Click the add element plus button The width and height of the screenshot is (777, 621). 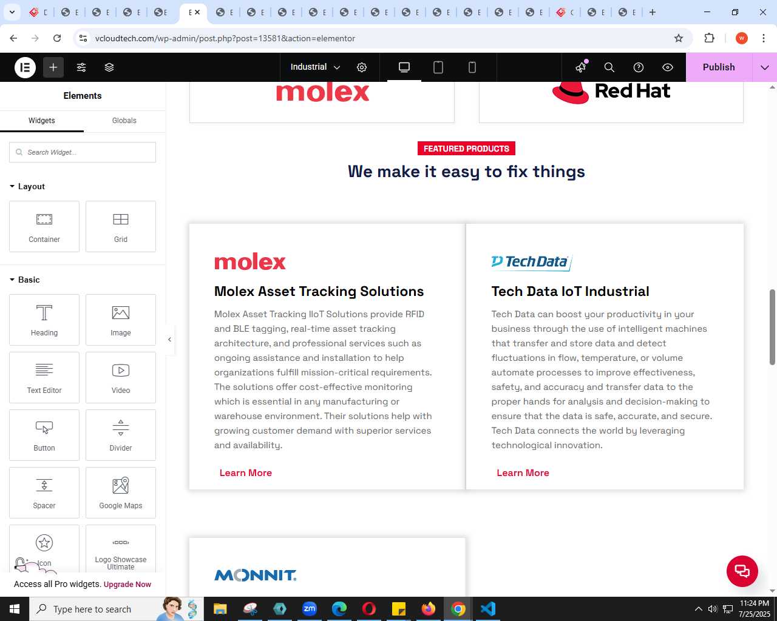click(x=53, y=67)
